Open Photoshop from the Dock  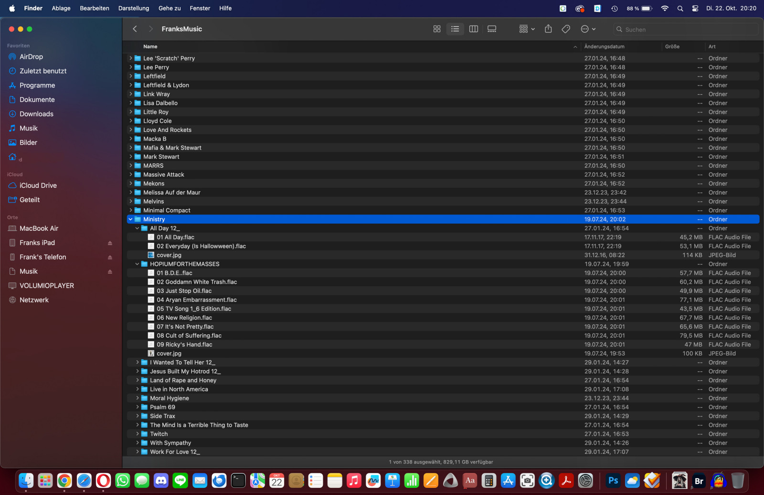pyautogui.click(x=613, y=481)
